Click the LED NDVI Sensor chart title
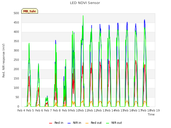 click(x=85, y=3)
